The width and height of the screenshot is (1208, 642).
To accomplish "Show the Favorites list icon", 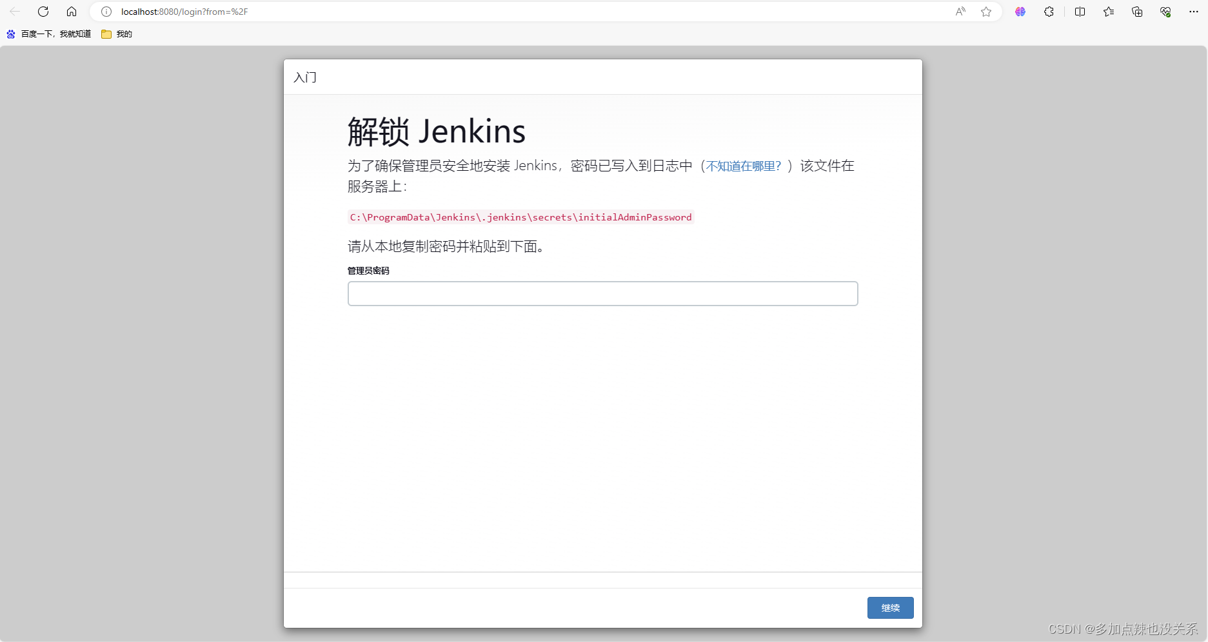I will coord(1109,12).
